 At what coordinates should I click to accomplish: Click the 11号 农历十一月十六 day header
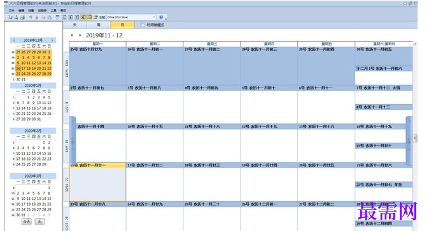[x=211, y=127]
